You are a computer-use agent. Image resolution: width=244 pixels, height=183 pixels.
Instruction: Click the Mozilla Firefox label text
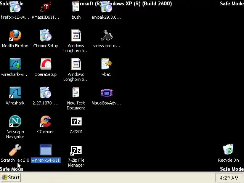(x=15, y=46)
